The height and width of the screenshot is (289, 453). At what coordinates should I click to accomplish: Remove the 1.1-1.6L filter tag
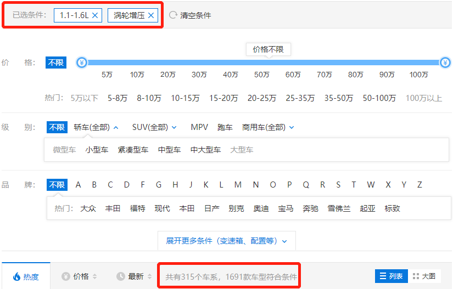(96, 15)
